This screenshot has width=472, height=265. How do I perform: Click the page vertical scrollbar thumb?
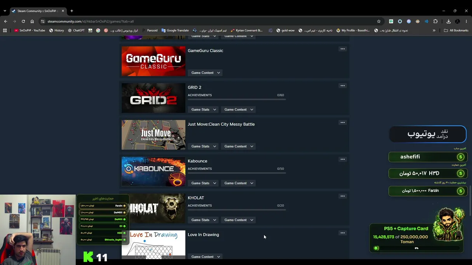pyautogui.click(x=470, y=201)
